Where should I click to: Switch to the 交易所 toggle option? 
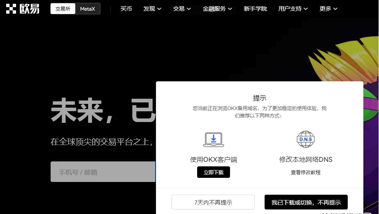point(63,9)
